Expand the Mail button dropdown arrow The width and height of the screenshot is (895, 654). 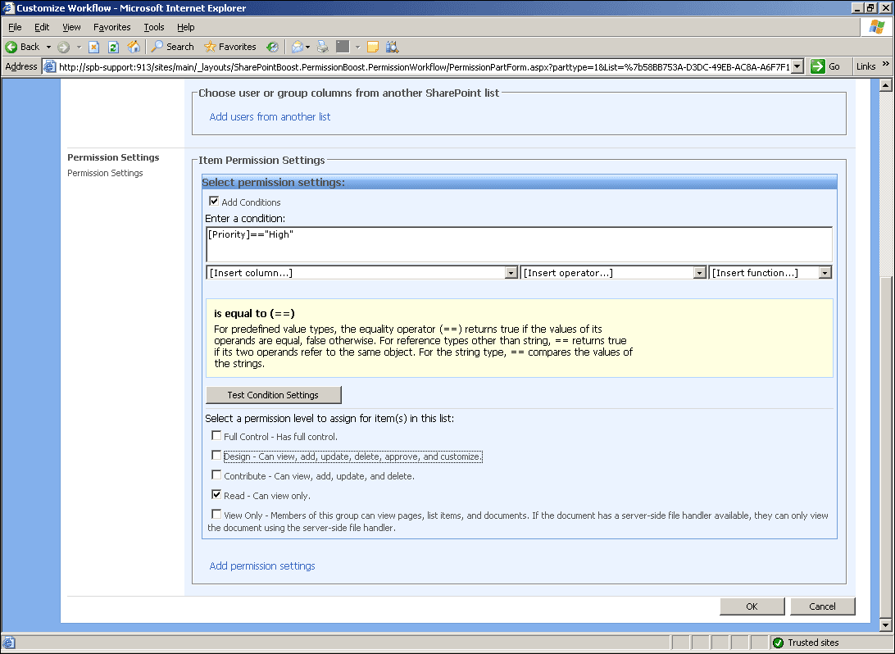pos(307,47)
